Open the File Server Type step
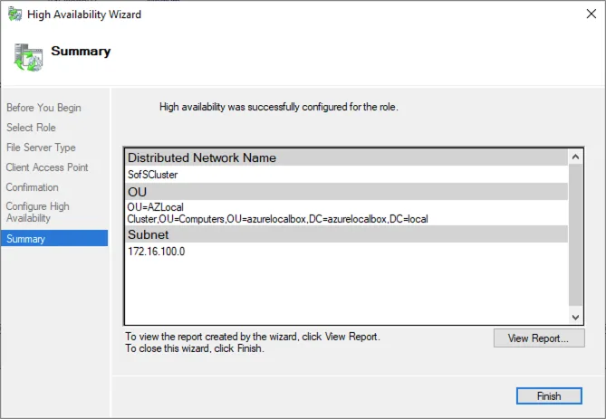 pos(41,148)
